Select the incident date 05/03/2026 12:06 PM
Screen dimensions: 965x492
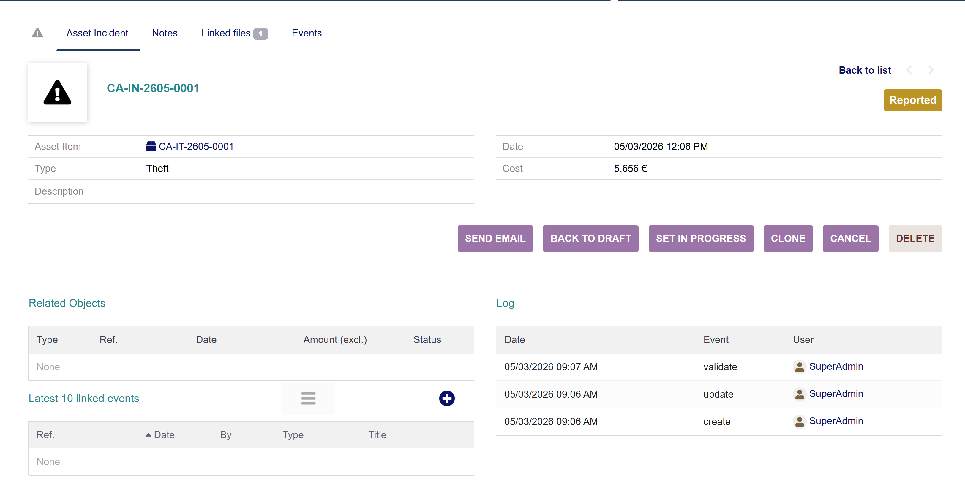(661, 146)
